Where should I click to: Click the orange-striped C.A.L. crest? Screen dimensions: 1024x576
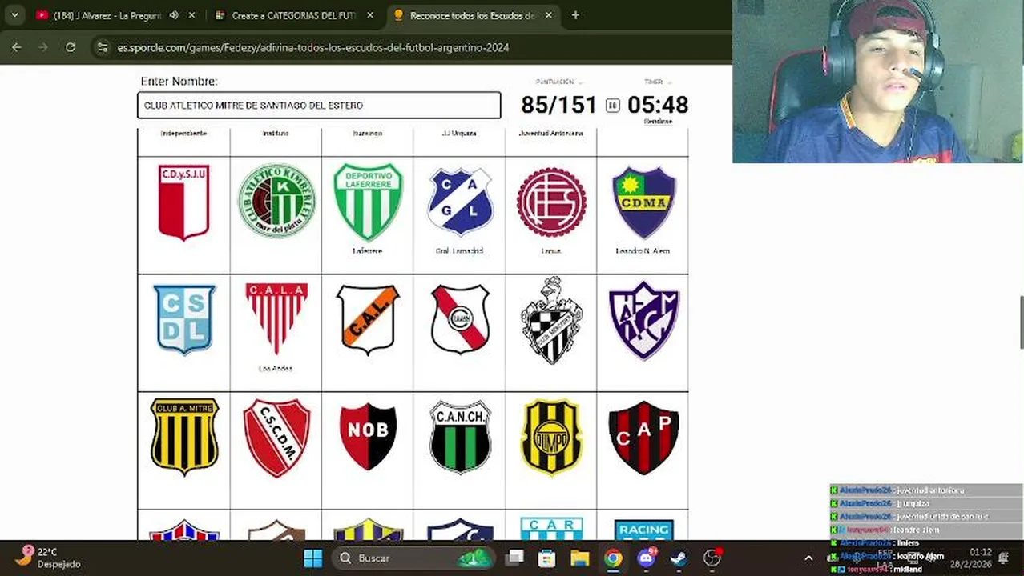coord(368,319)
